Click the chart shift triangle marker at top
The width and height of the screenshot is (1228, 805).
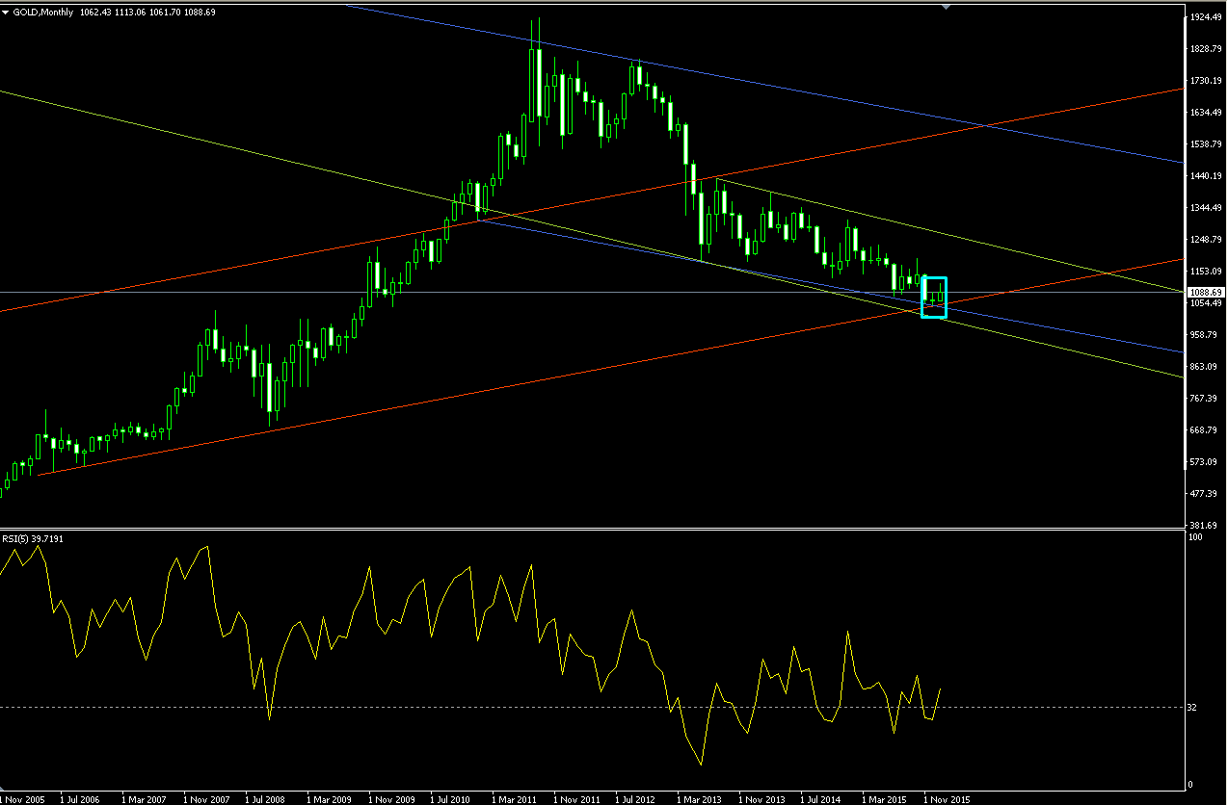click(x=946, y=7)
